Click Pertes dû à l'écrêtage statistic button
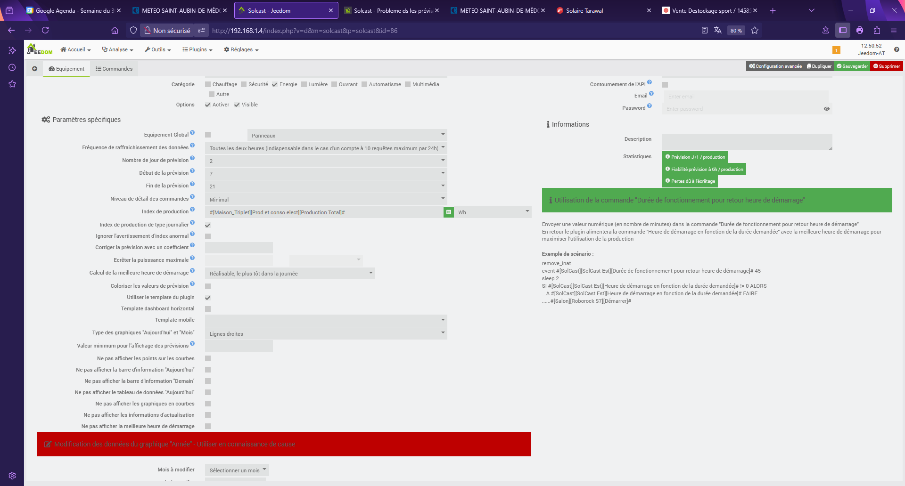Viewport: 905px width, 486px height. coord(690,181)
